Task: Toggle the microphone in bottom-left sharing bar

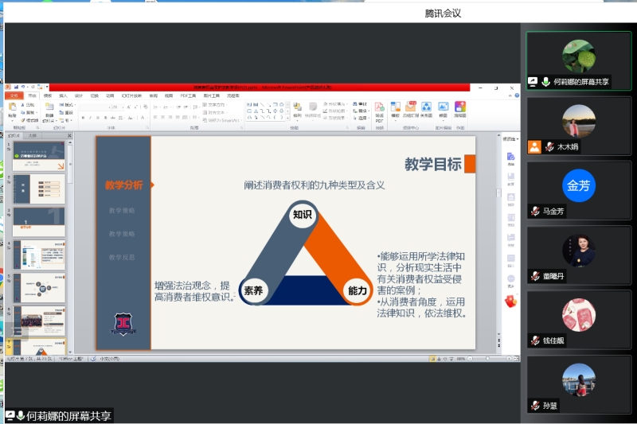Action: (x=20, y=415)
